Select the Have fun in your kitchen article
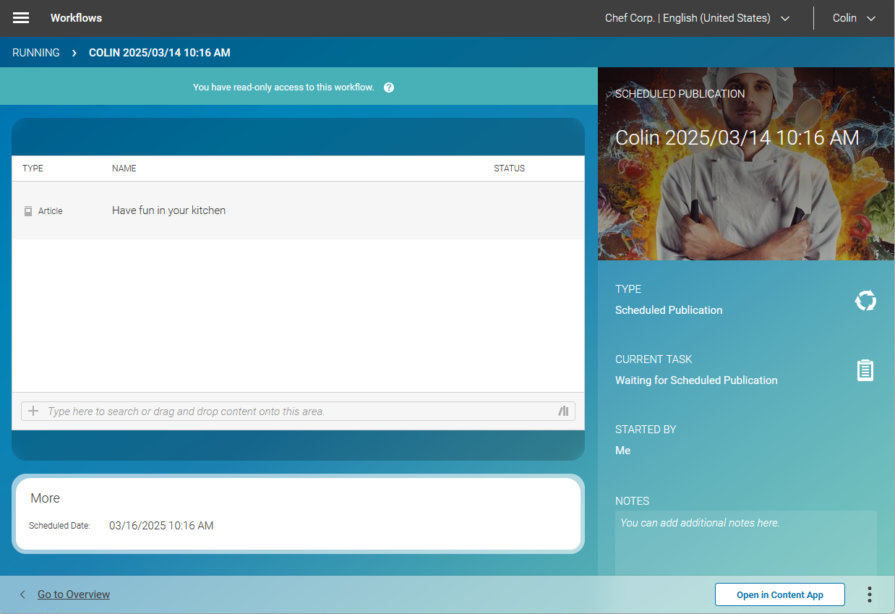Screen dimensions: 895x614 click(168, 210)
